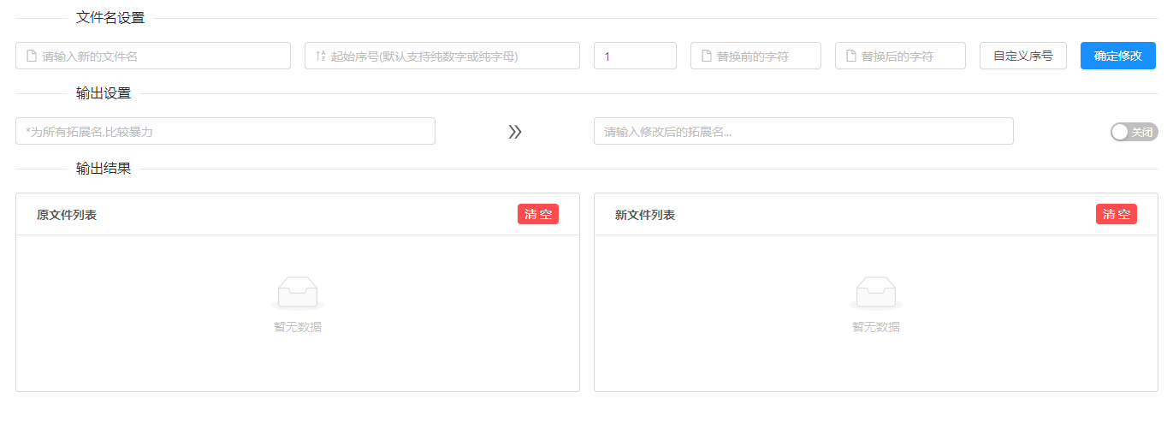This screenshot has width=1173, height=422.
Task: Click empty inbox icon in 原文件列表 panel
Action: pyautogui.click(x=298, y=293)
